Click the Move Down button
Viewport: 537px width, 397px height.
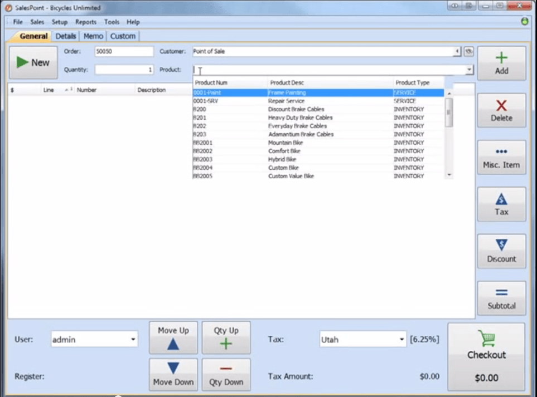(173, 374)
